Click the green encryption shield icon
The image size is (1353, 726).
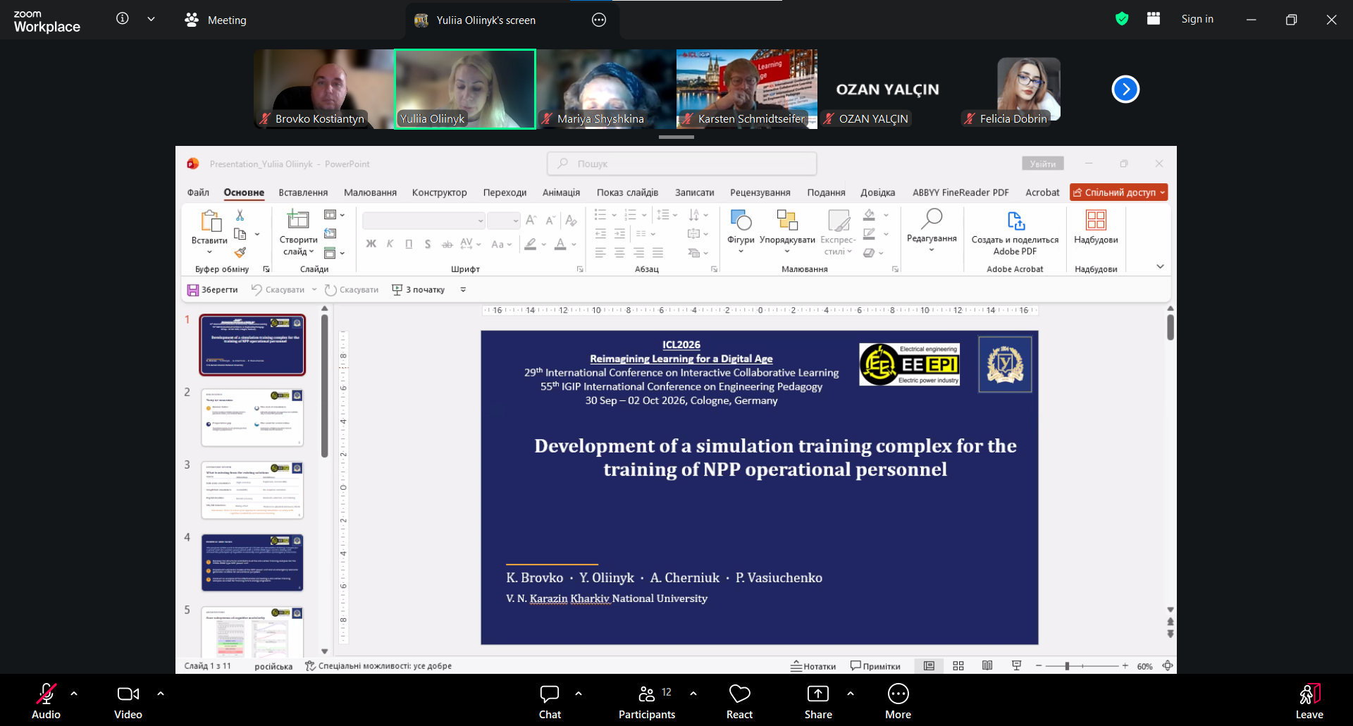[x=1122, y=19]
